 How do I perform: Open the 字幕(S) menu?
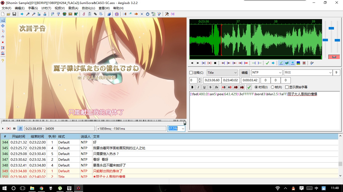tap(33, 8)
